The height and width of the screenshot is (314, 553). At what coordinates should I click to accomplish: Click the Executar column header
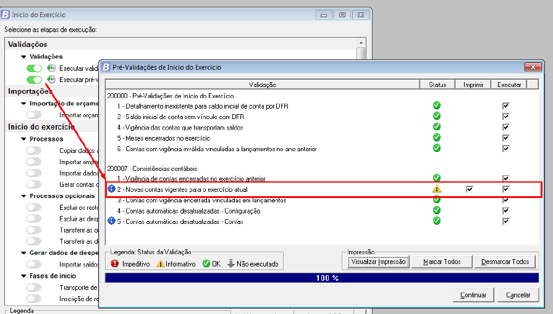[x=509, y=85]
